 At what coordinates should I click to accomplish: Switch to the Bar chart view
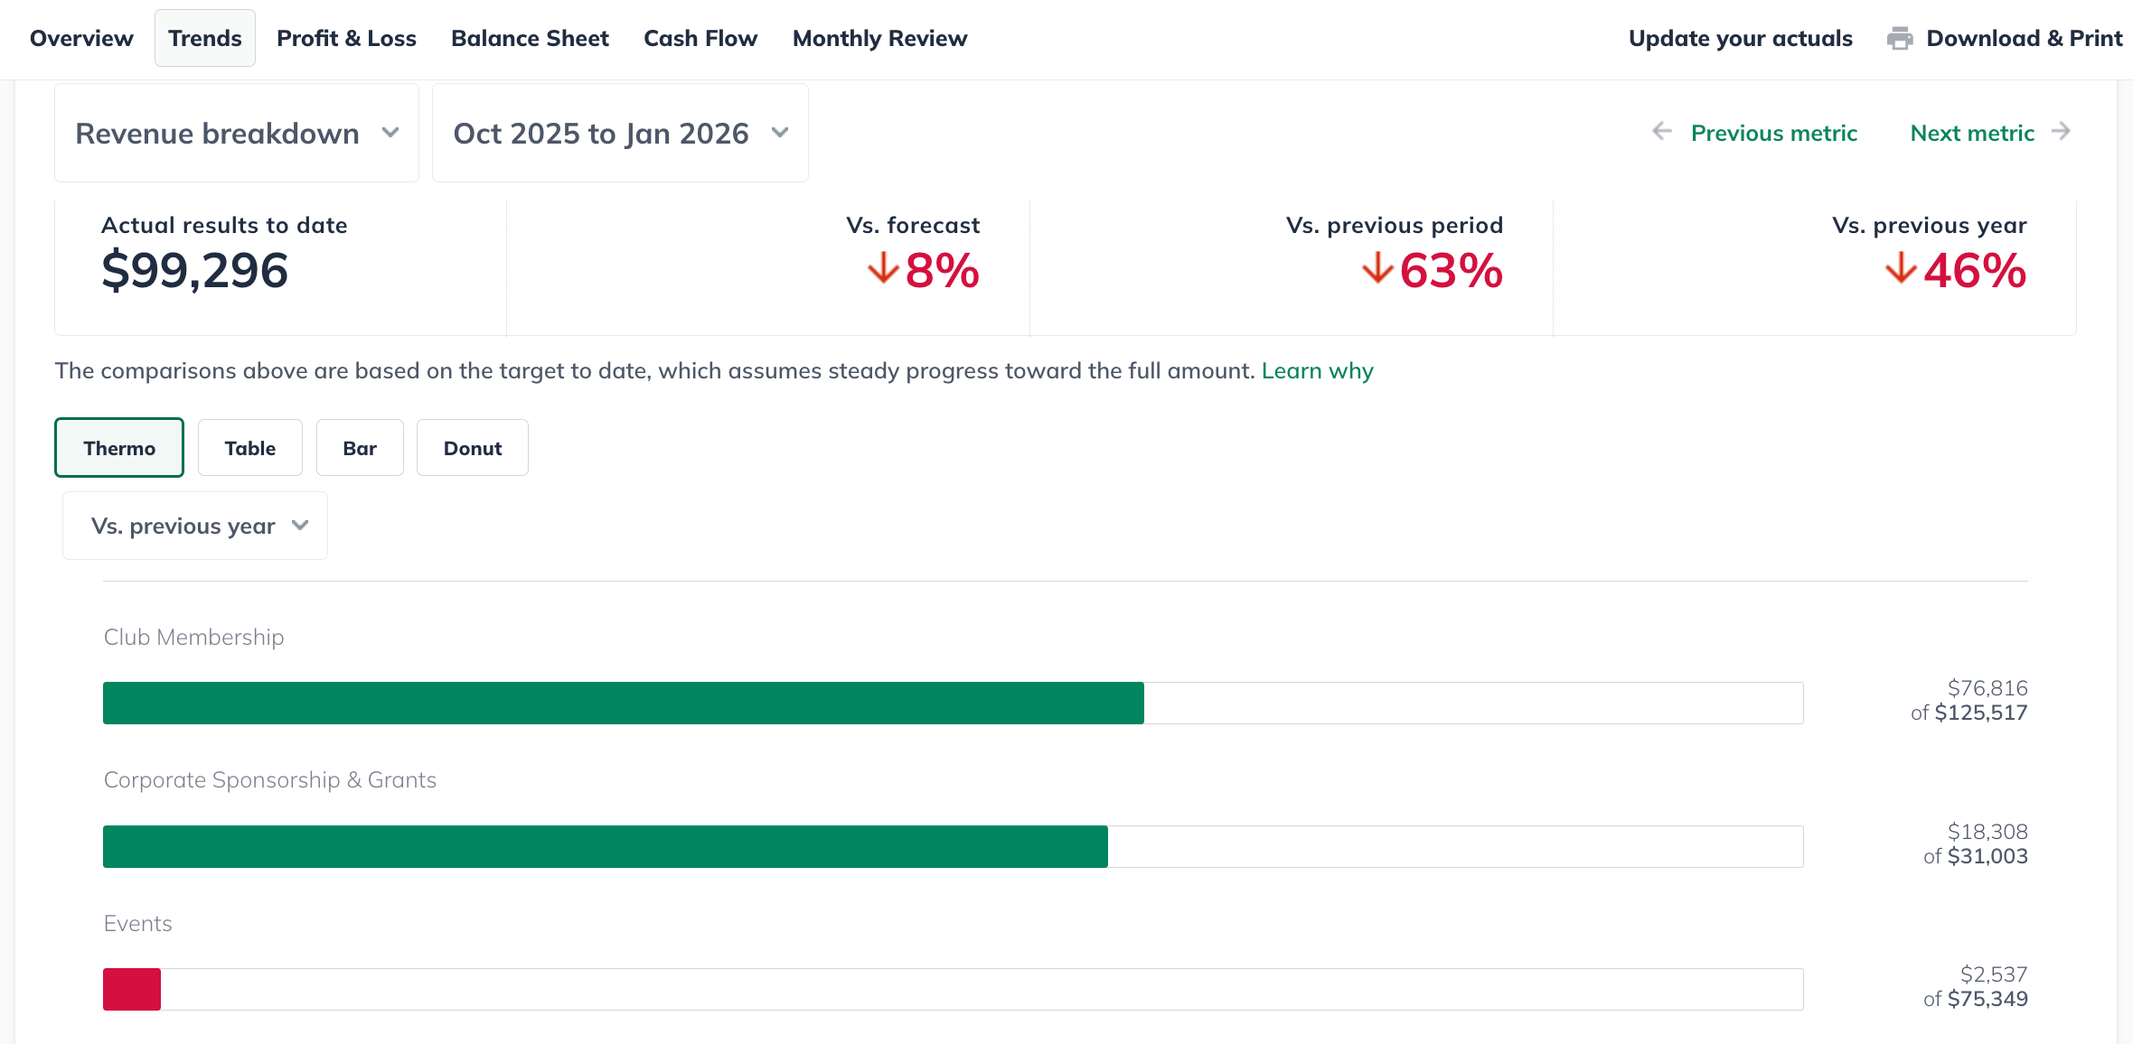point(360,448)
